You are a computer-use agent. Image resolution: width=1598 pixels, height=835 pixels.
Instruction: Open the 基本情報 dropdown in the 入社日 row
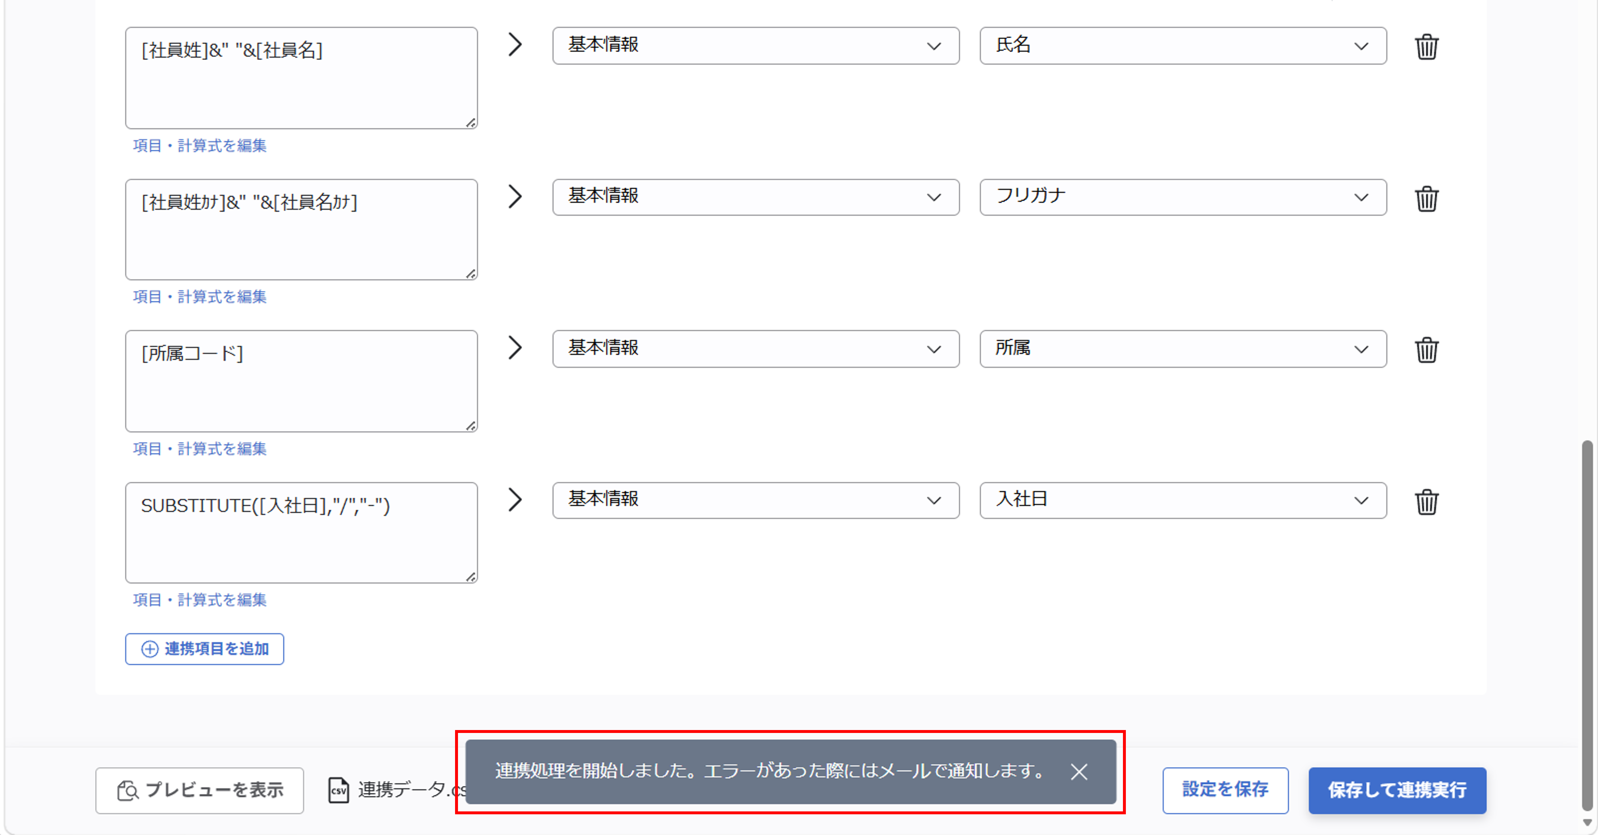[755, 500]
